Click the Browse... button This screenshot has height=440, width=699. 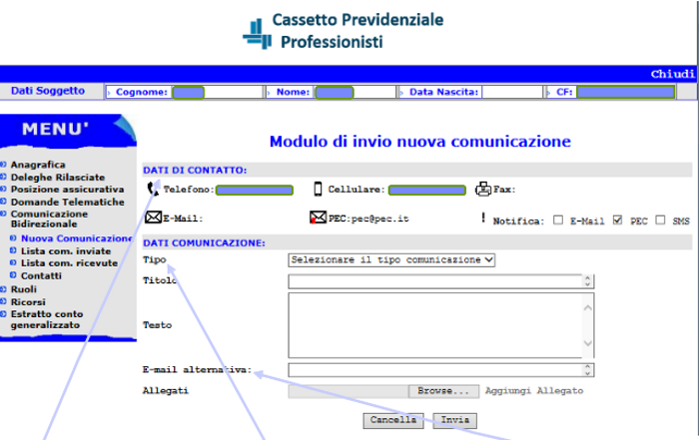(443, 391)
